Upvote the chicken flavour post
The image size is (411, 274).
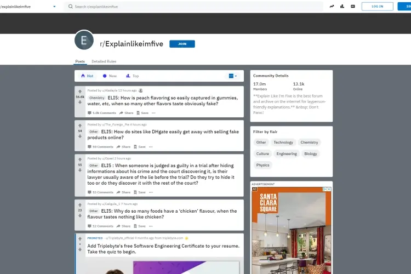(80, 205)
